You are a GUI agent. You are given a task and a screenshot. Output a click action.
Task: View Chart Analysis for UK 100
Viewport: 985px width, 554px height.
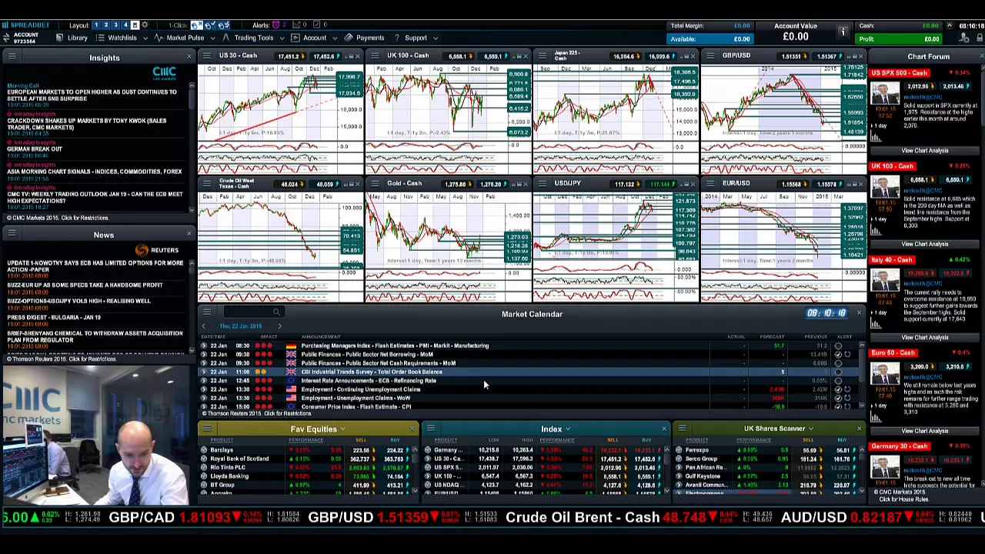point(925,244)
